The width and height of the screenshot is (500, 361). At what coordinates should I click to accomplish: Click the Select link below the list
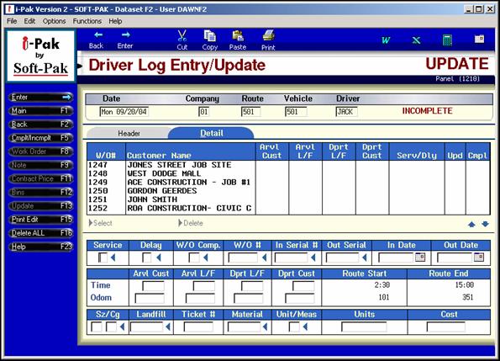click(101, 223)
